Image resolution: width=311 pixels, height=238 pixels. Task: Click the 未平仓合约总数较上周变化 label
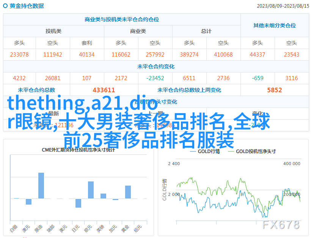(x=189, y=90)
